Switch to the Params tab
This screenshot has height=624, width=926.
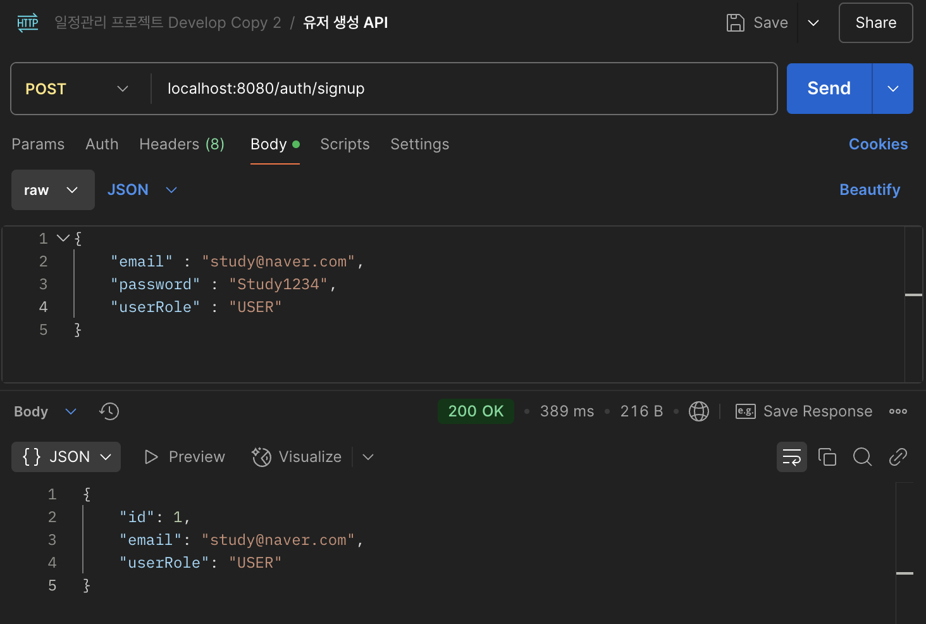click(38, 144)
